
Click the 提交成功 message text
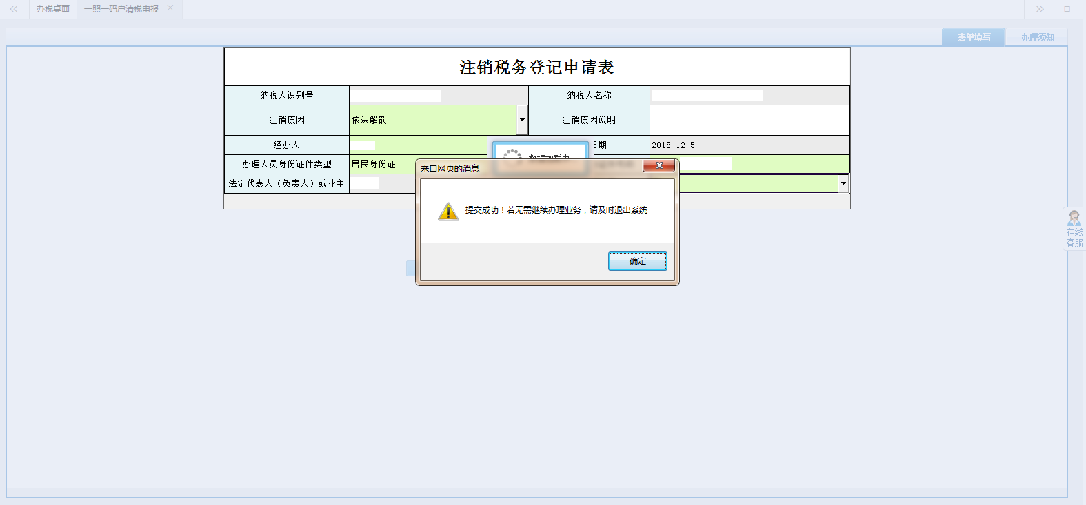click(556, 210)
